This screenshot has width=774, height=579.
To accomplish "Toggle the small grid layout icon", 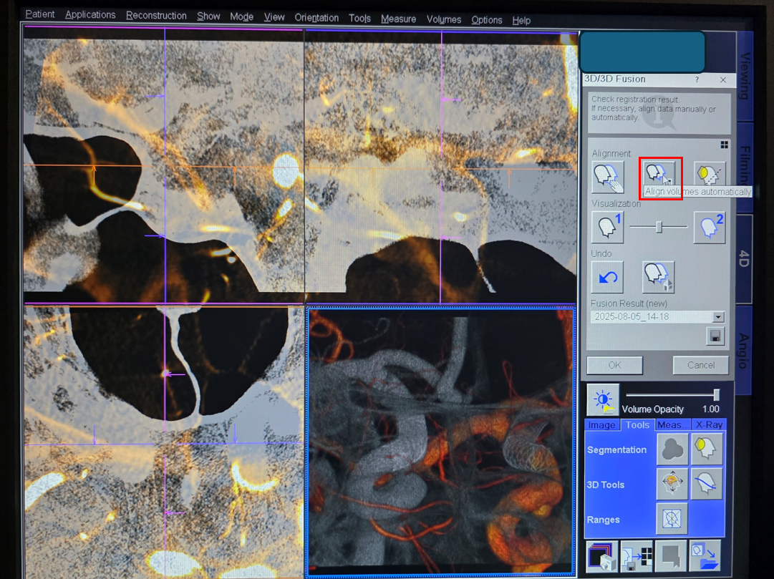I will [724, 145].
